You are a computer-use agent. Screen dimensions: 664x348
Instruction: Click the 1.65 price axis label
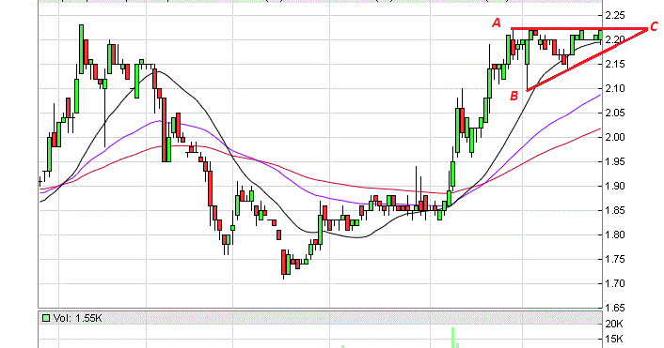tap(615, 308)
